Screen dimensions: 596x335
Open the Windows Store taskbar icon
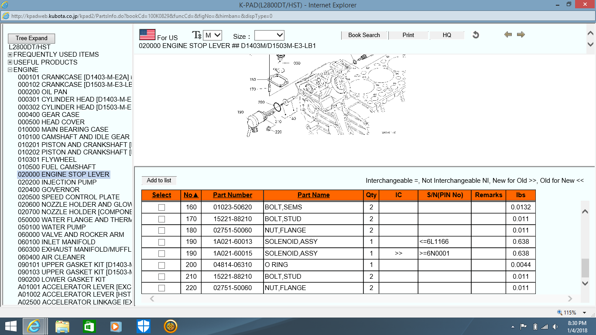click(89, 326)
